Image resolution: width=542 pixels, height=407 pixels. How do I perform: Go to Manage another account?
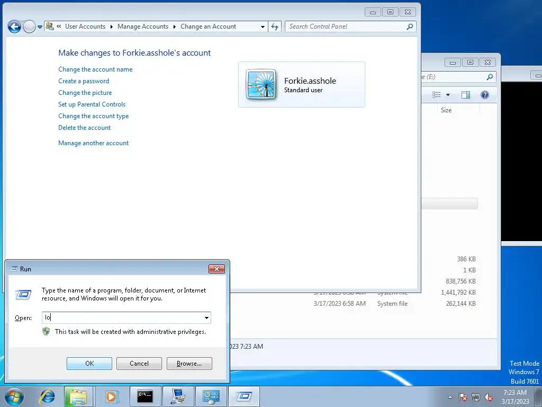(93, 143)
